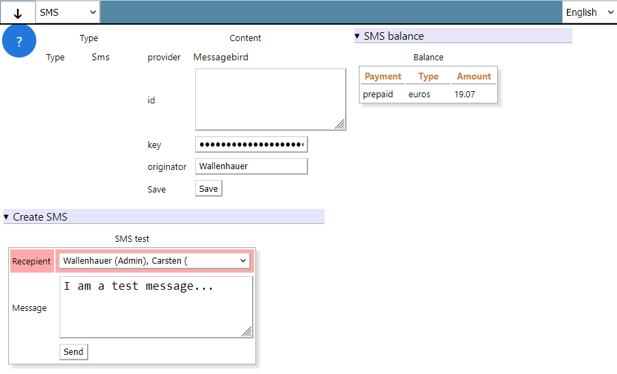This screenshot has height=374, width=617.
Task: Click the down arrow button in top bar
Action: [x=18, y=12]
